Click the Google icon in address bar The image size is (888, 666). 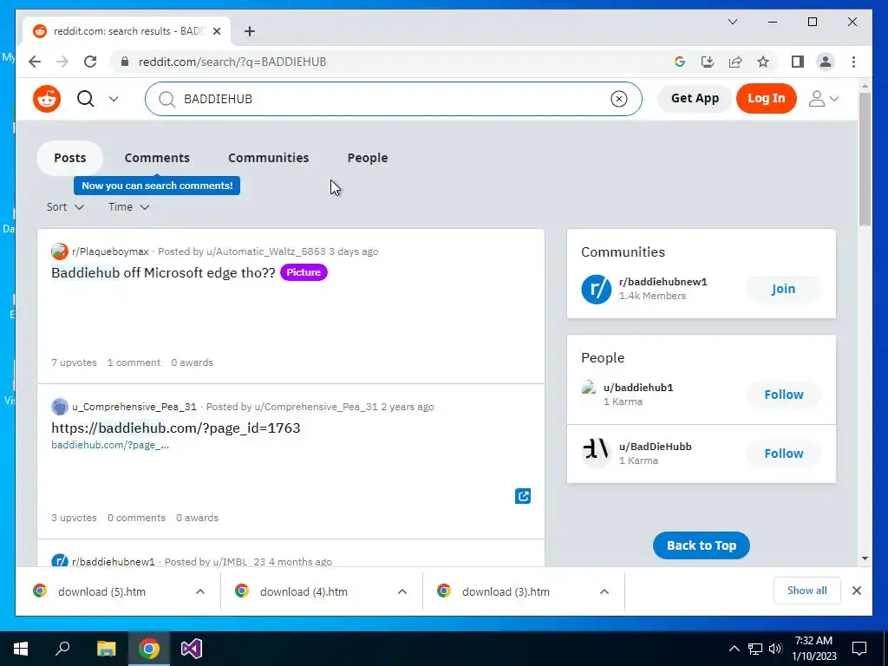pyautogui.click(x=680, y=62)
